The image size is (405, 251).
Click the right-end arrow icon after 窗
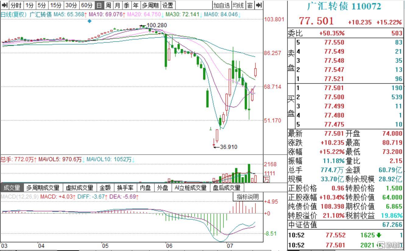[x=259, y=5]
